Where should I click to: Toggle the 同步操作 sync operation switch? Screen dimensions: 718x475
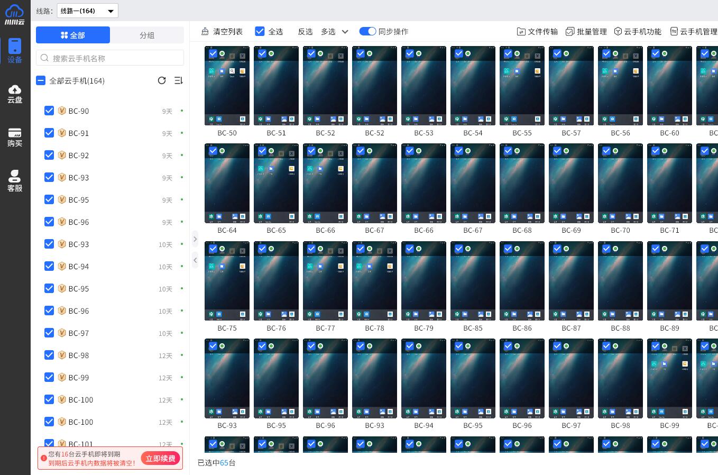click(x=367, y=31)
